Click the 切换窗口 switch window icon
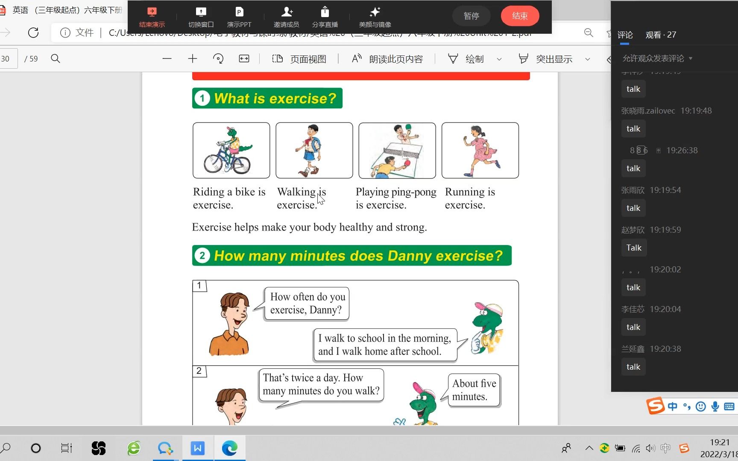This screenshot has height=461, width=738. pyautogui.click(x=201, y=17)
